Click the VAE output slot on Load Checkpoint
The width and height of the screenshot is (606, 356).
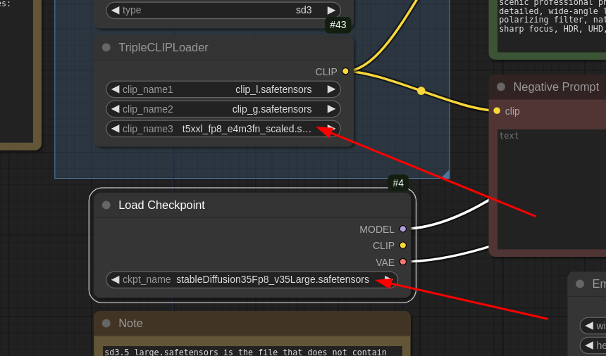pos(403,262)
